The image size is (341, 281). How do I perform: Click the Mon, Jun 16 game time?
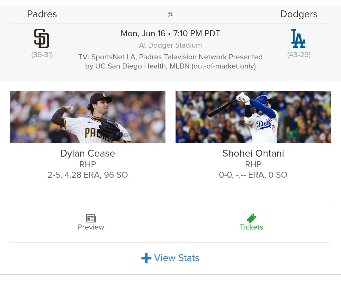170,33
